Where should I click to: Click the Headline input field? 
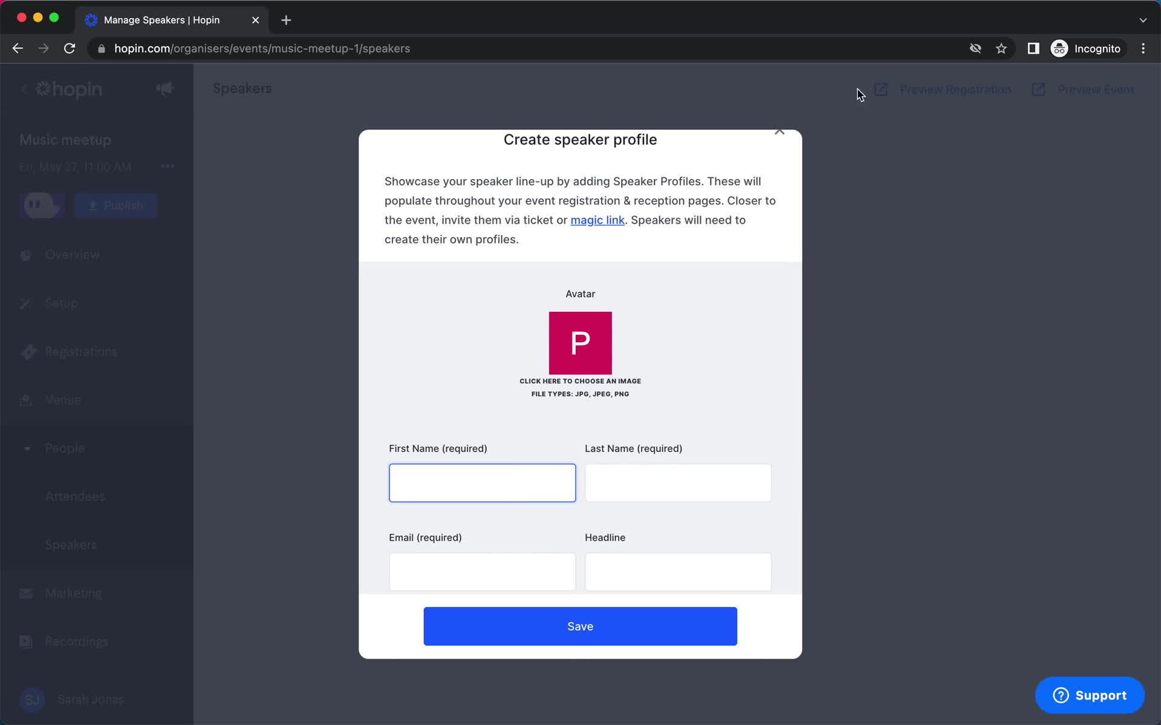coord(678,572)
